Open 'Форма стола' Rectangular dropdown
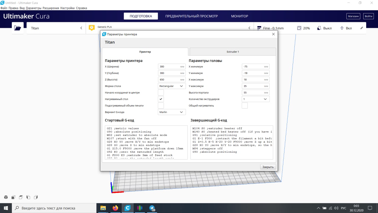Screen dimensions: 378x213 click(x=172, y=86)
